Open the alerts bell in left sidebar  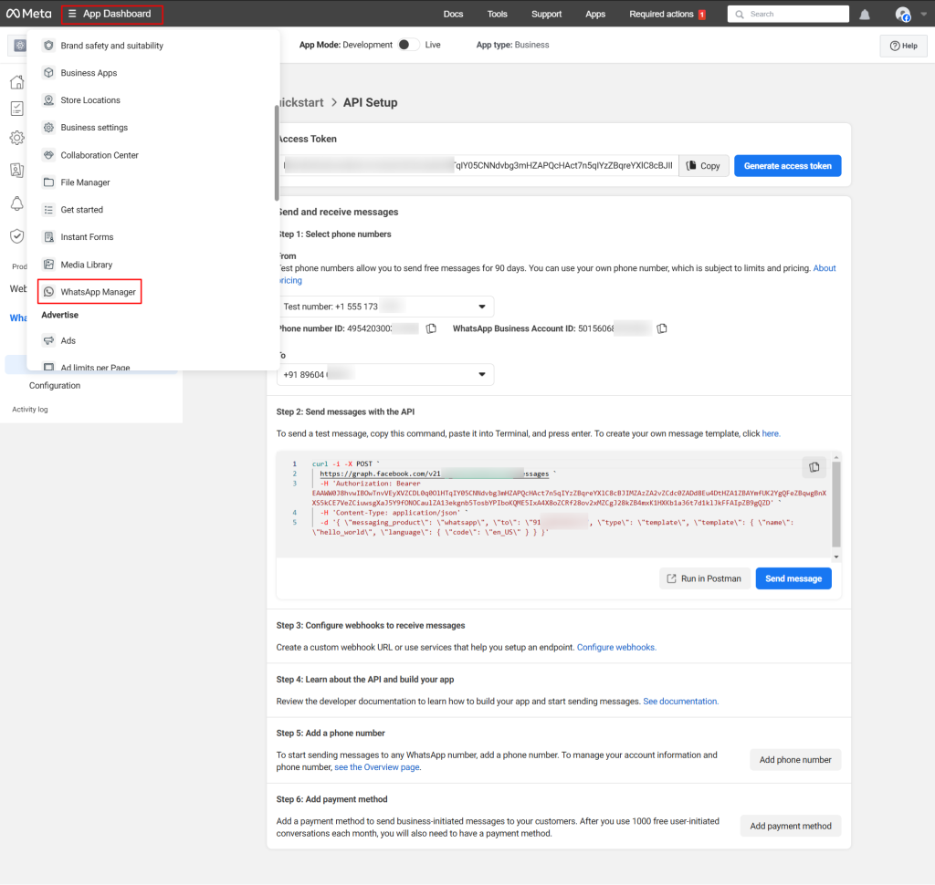coord(17,203)
